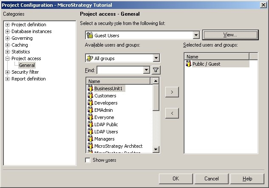Viewport: 269px width, 188px height.
Task: Expand the Security filter category
Action: [x=7, y=72]
